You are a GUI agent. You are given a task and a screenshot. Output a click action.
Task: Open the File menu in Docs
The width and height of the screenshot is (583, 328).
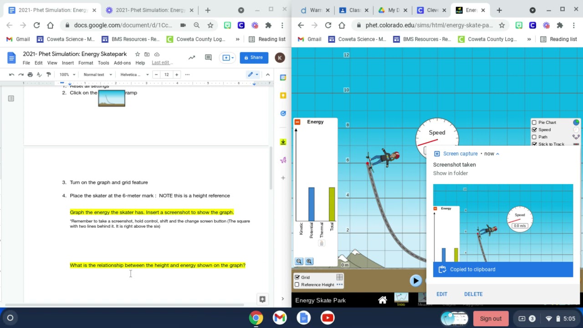(26, 63)
